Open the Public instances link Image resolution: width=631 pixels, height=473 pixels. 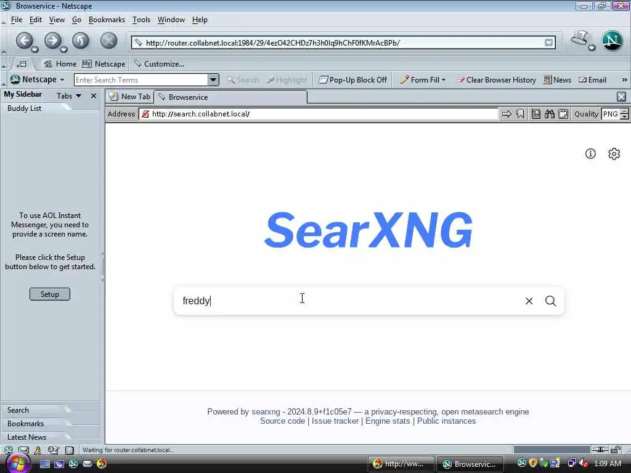click(x=446, y=421)
